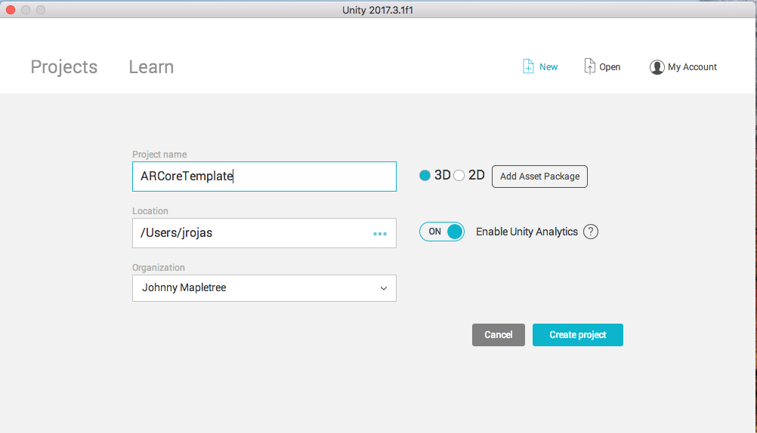The image size is (757, 433).
Task: Open My Account via avatar icon
Action: [x=657, y=67]
